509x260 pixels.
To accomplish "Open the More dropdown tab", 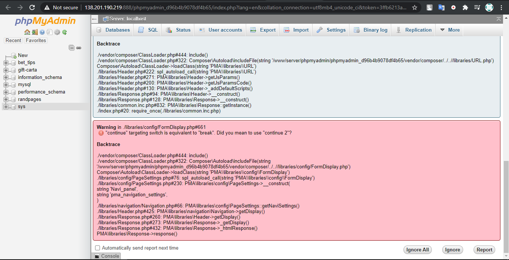I will (449, 30).
